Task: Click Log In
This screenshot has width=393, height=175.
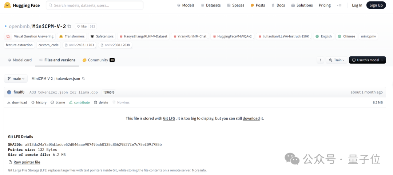Action: 357,5
